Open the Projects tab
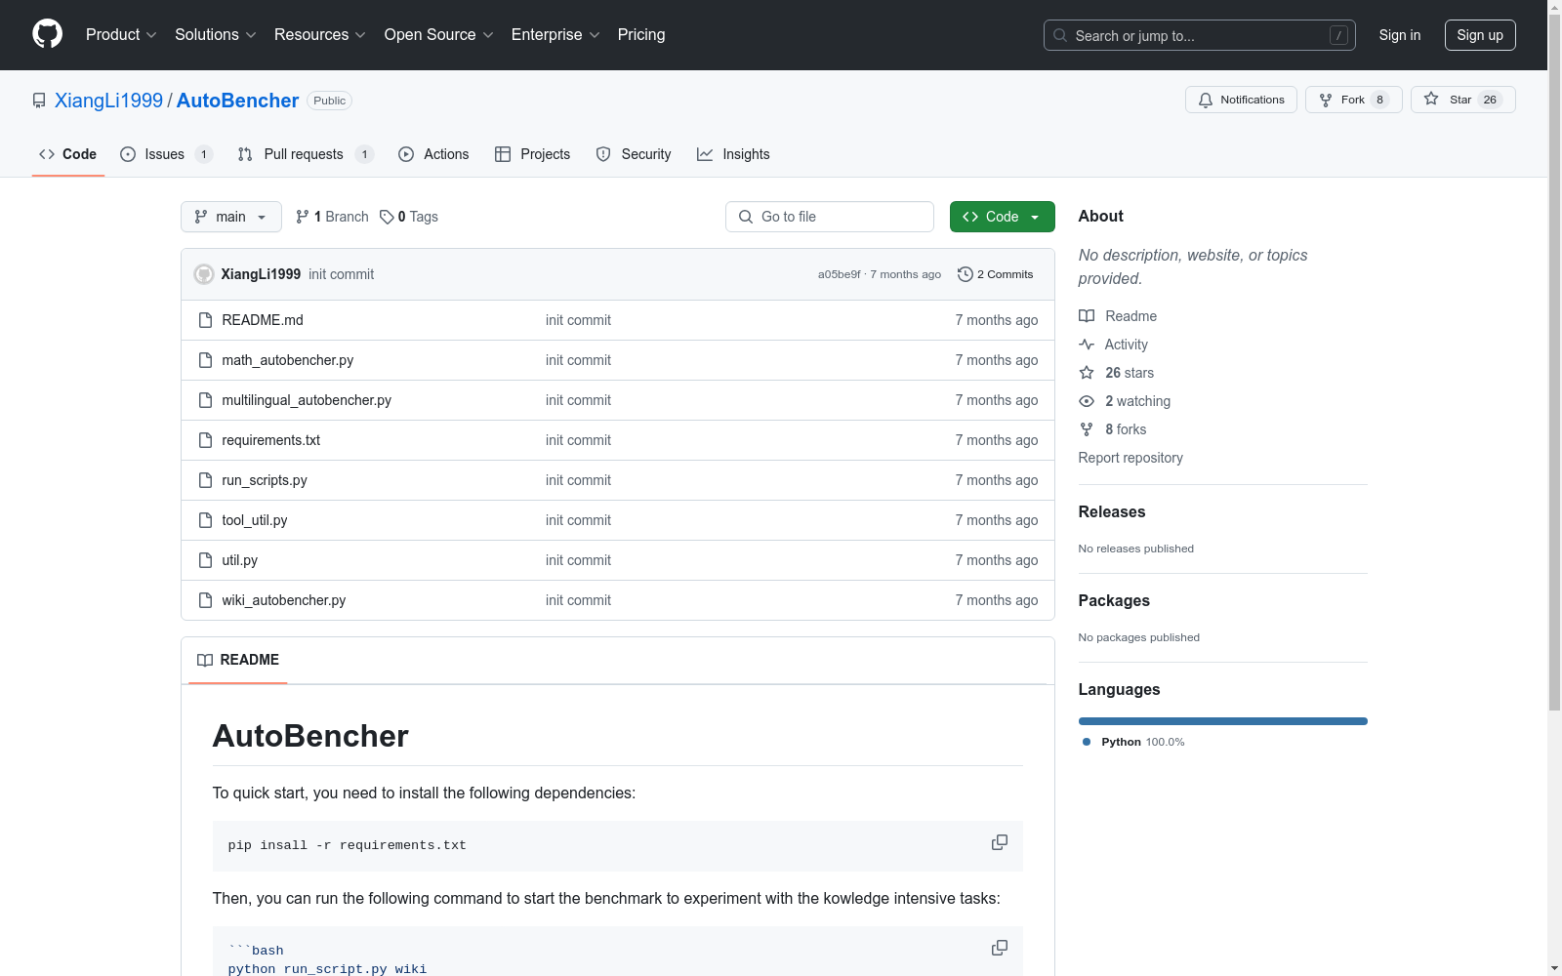 [x=533, y=154]
